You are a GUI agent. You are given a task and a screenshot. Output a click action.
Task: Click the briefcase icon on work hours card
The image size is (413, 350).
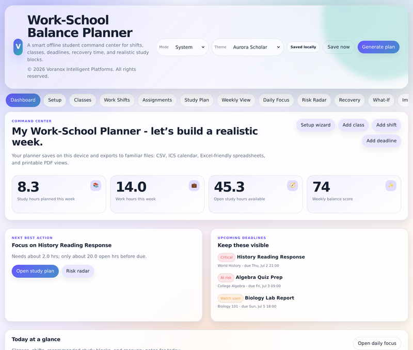pos(194,185)
